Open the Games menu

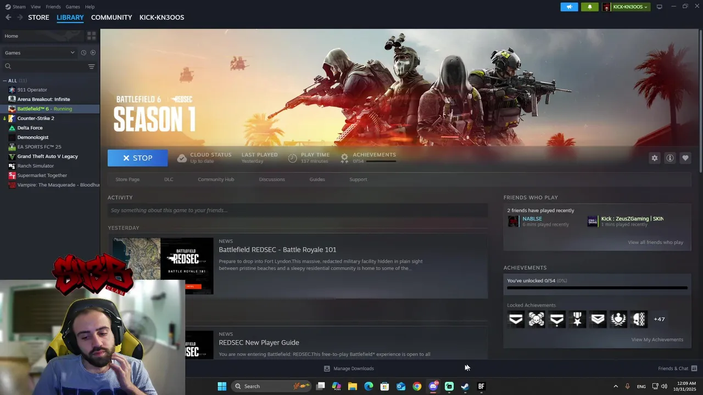point(72,7)
